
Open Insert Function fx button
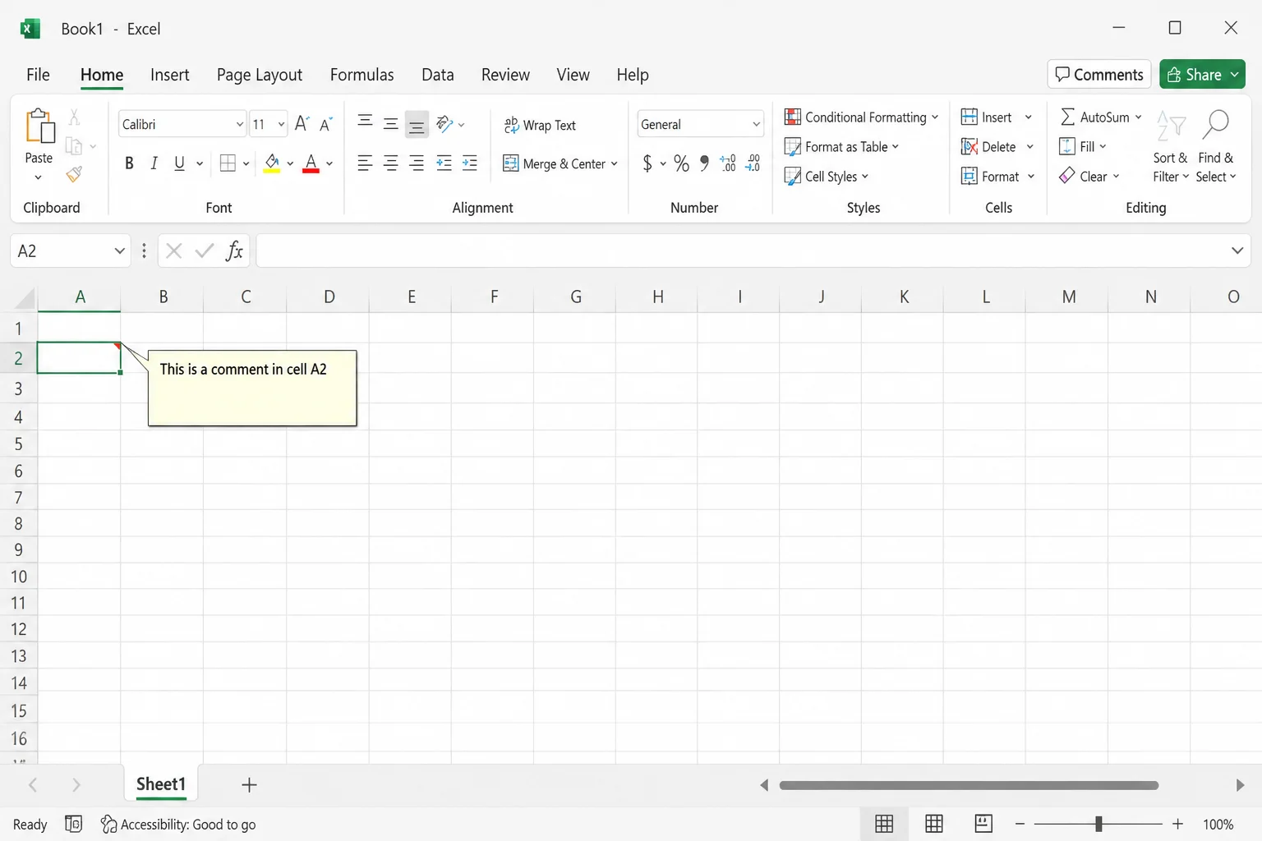click(234, 250)
